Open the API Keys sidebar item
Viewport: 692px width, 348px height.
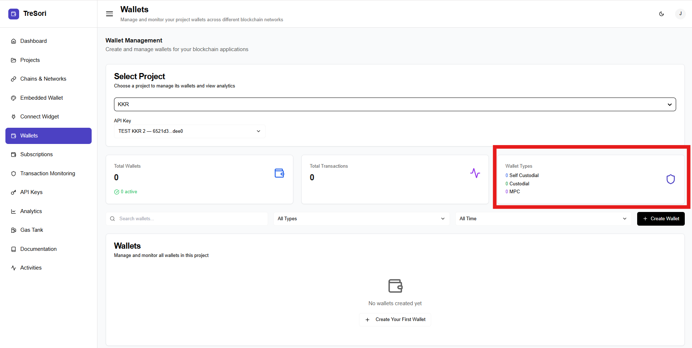tap(31, 192)
